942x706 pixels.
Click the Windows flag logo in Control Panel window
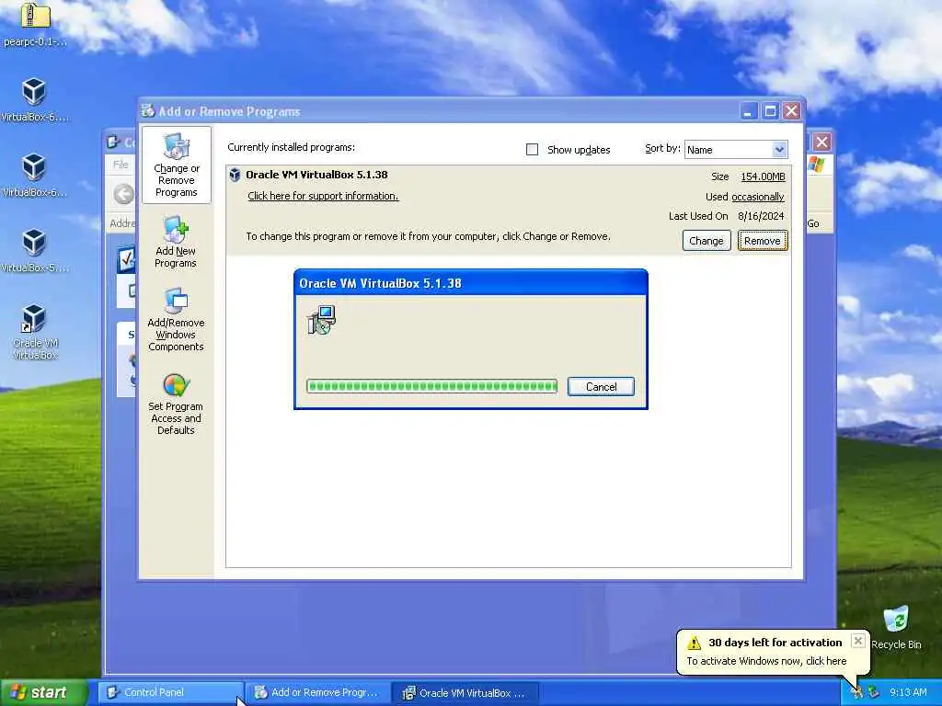coord(817,164)
